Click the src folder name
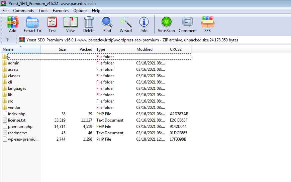This screenshot has height=182, width=291. (x=10, y=101)
